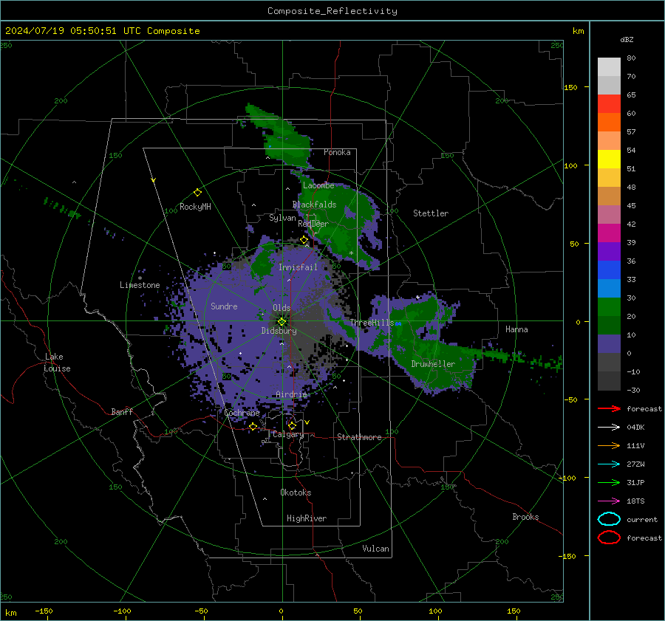Click the Lake Louise label
The image size is (665, 621).
coord(57,363)
